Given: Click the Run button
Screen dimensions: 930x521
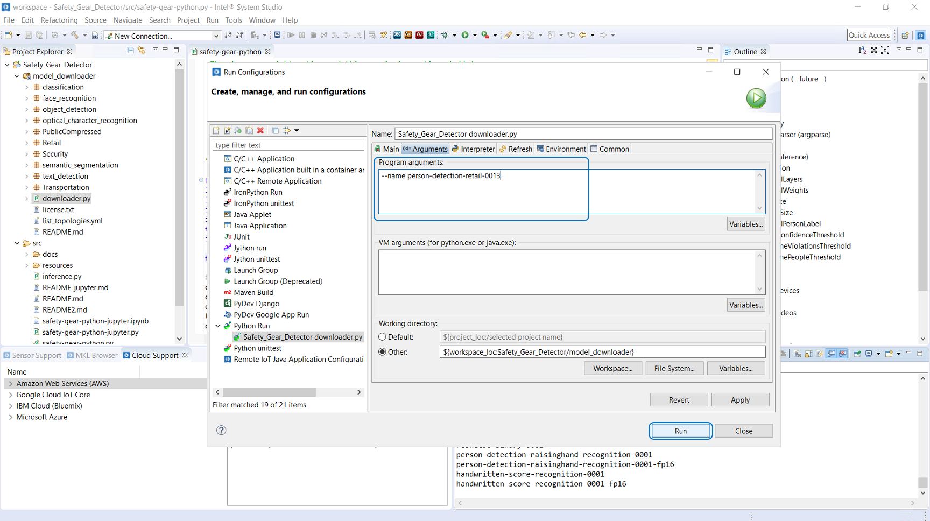Looking at the screenshot, I should [x=680, y=431].
